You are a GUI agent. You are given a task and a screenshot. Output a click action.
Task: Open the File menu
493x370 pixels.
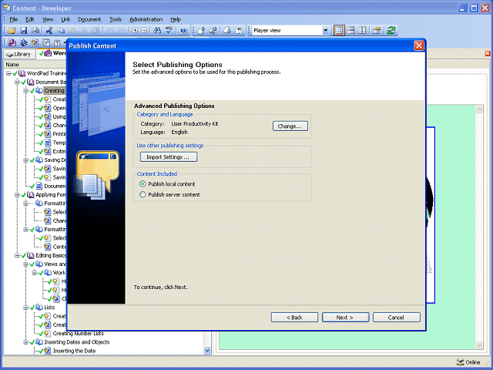point(14,19)
